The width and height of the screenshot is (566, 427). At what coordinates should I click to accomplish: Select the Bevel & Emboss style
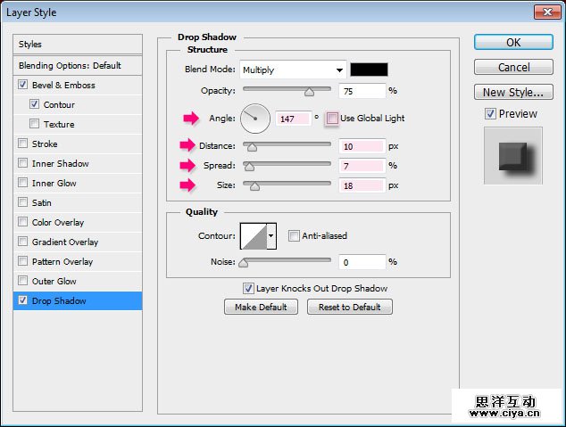63,86
